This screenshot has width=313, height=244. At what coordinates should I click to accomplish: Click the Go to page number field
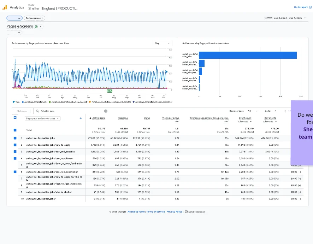276,111
